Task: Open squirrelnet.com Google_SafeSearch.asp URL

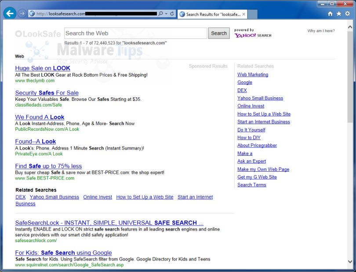Action: pyautogui.click(x=69, y=265)
